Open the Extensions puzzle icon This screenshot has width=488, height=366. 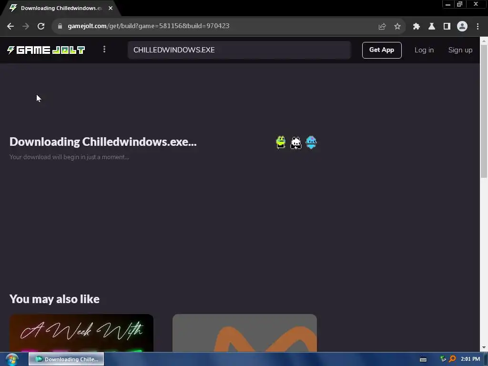point(417,27)
